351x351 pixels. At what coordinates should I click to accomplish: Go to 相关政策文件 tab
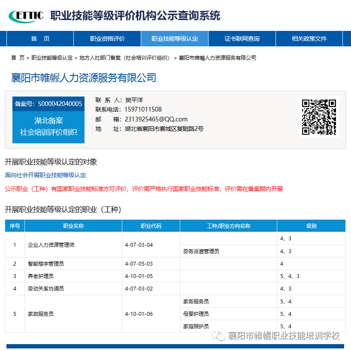coord(309,39)
